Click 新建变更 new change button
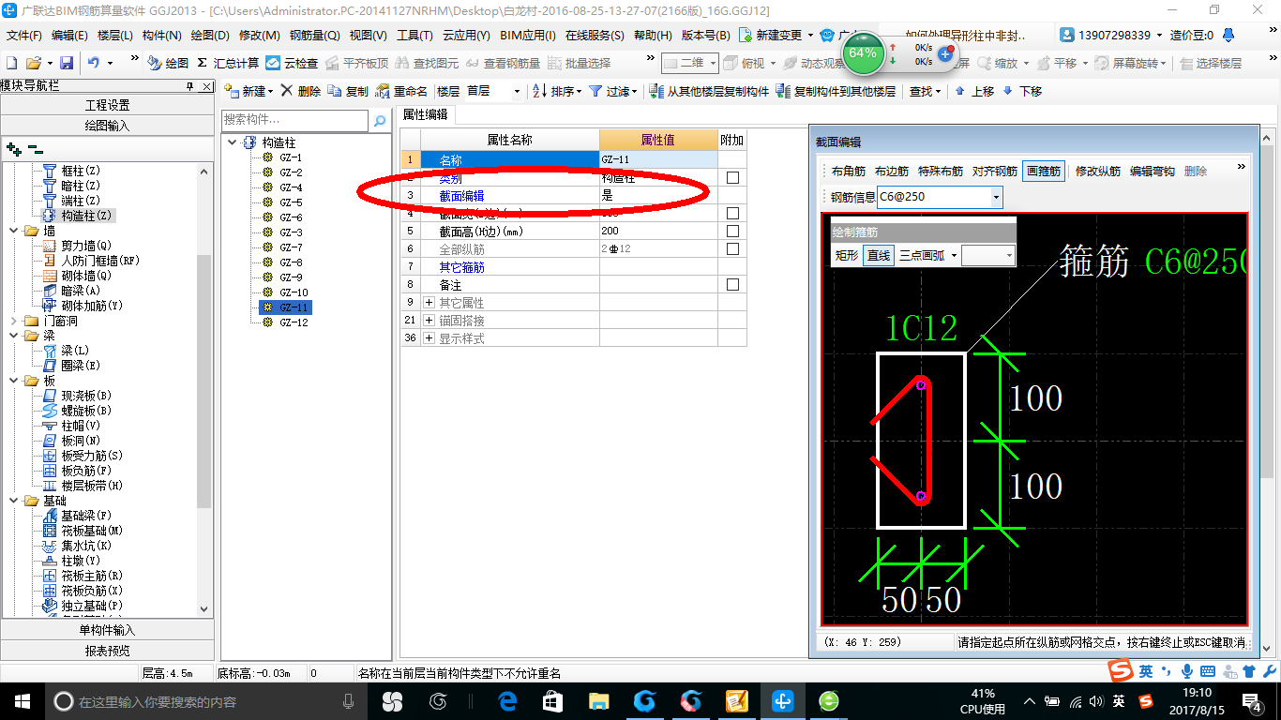The image size is (1281, 720). coord(776,35)
